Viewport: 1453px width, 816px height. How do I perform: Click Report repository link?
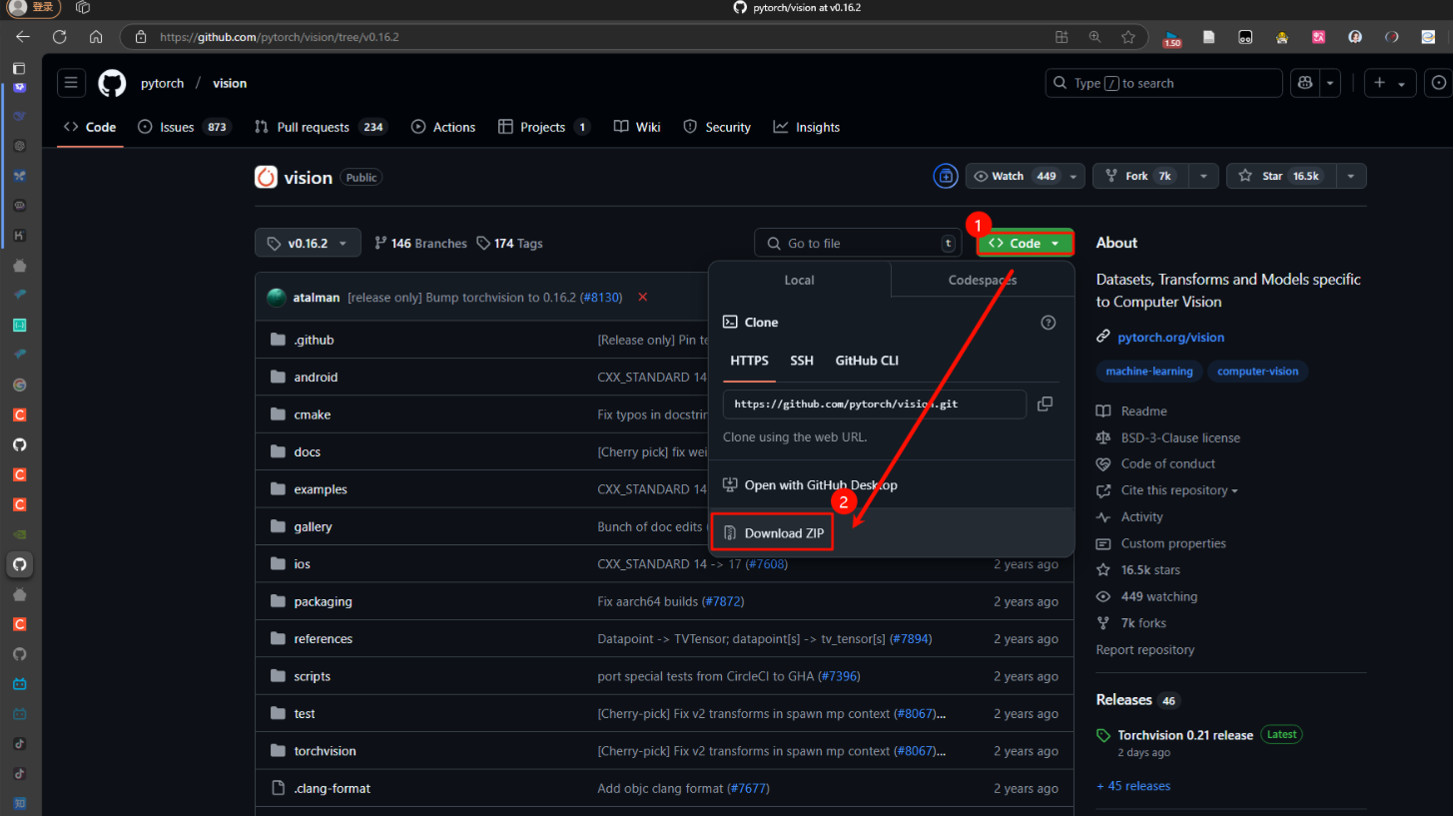(1144, 650)
